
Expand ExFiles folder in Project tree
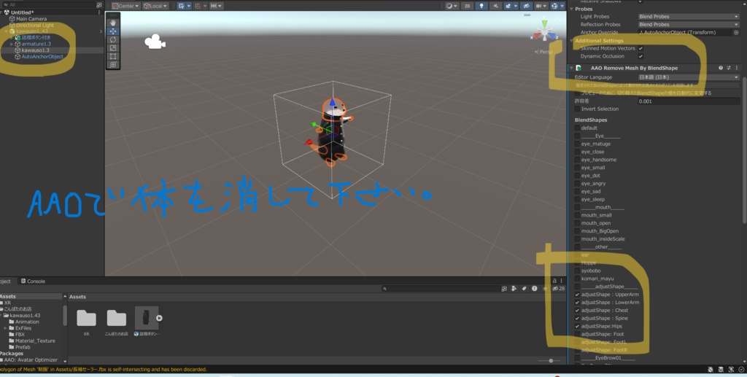(6, 328)
